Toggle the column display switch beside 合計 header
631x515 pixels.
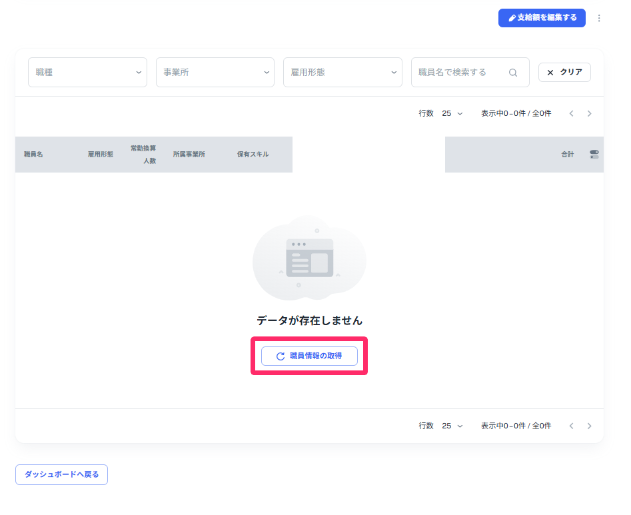point(592,154)
